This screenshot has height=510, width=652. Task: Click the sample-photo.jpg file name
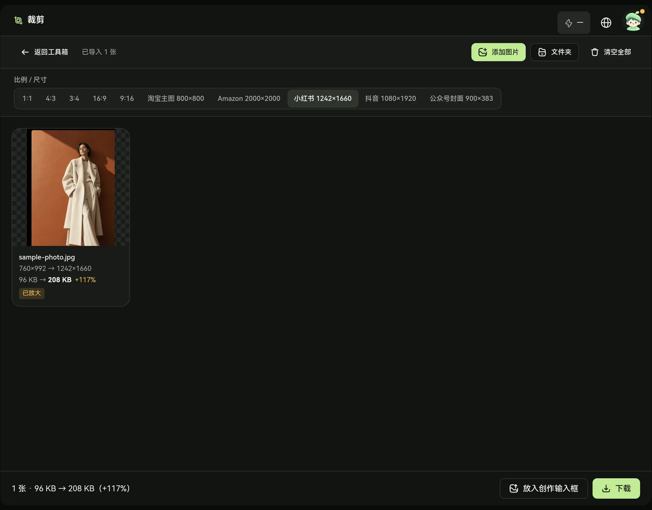[47, 257]
